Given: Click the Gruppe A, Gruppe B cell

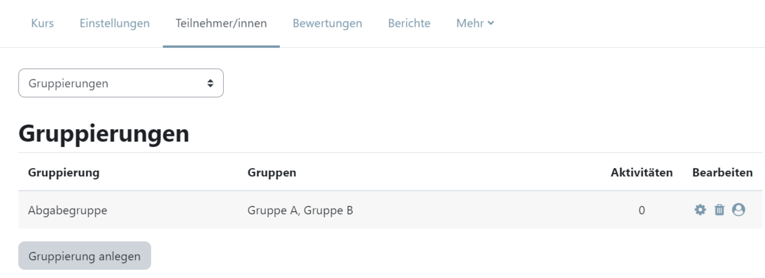Looking at the screenshot, I should pyautogui.click(x=300, y=210).
